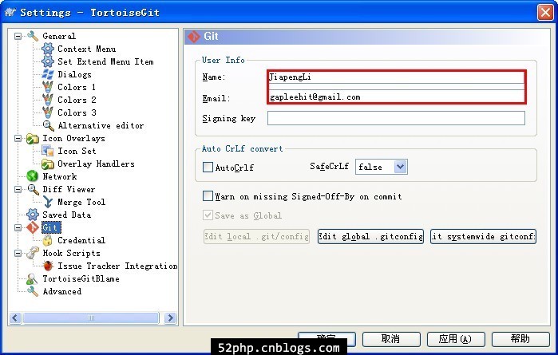Click the Network globe icon

[x=33, y=176]
